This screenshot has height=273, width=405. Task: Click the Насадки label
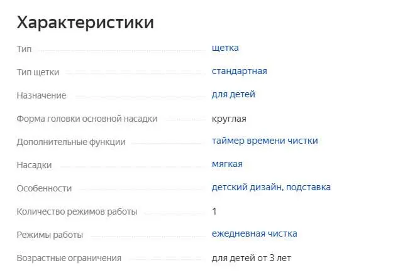(x=34, y=165)
